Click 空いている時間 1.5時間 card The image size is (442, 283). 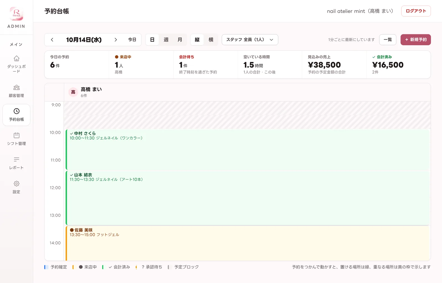click(x=270, y=65)
